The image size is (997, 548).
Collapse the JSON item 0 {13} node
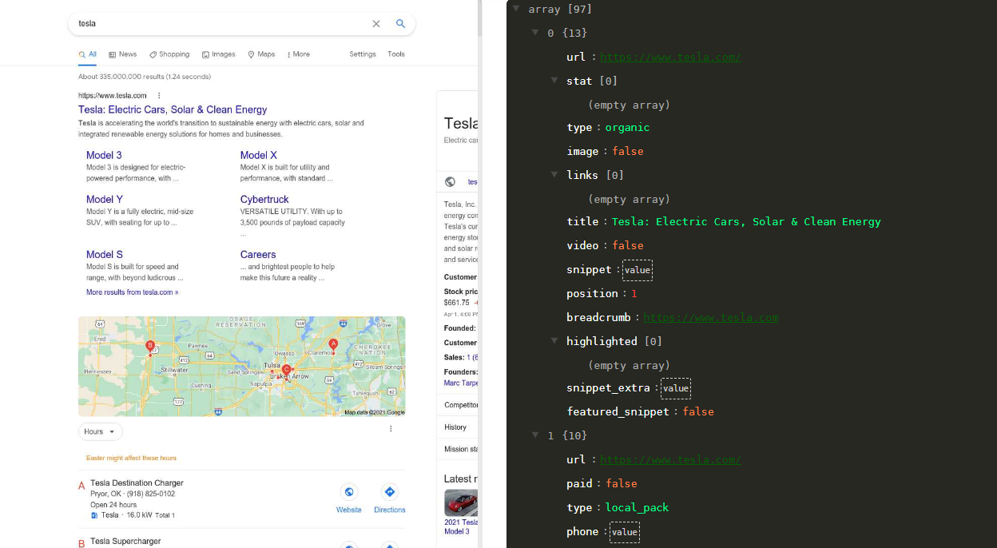coord(535,33)
